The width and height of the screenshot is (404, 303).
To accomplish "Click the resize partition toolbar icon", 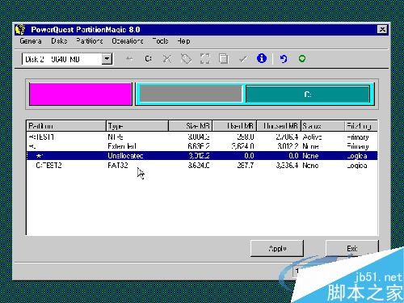I will (205, 59).
